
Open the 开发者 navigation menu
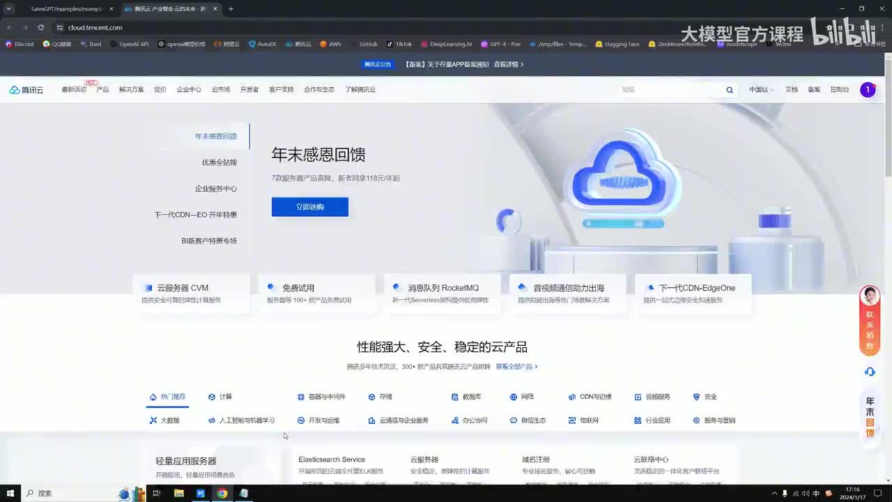[x=249, y=90]
